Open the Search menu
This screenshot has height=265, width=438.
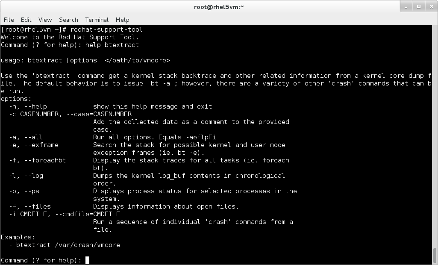[68, 20]
